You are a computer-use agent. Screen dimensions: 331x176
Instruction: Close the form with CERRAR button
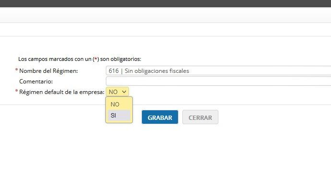200,117
